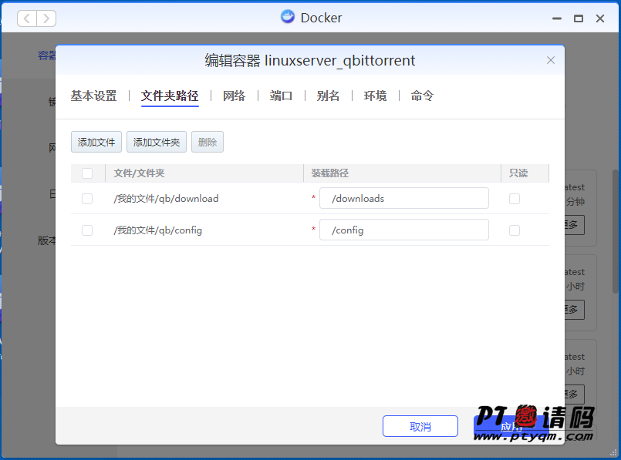The width and height of the screenshot is (621, 460).
Task: Go back with the left arrow navigation button
Action: [27, 18]
